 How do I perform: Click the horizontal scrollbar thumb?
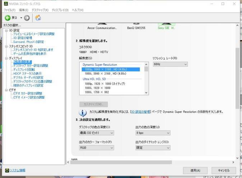coord(121,162)
